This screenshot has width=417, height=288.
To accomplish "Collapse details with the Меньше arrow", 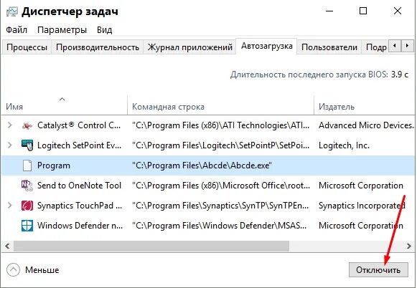I will [x=13, y=270].
